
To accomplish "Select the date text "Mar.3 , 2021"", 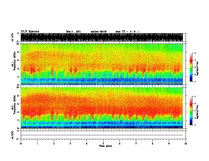I will 74,32.
